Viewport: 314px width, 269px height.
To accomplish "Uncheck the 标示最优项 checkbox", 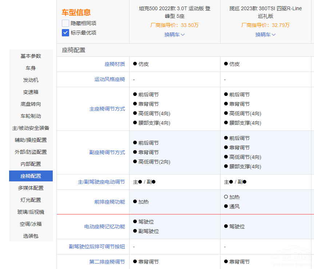I will coord(65,33).
